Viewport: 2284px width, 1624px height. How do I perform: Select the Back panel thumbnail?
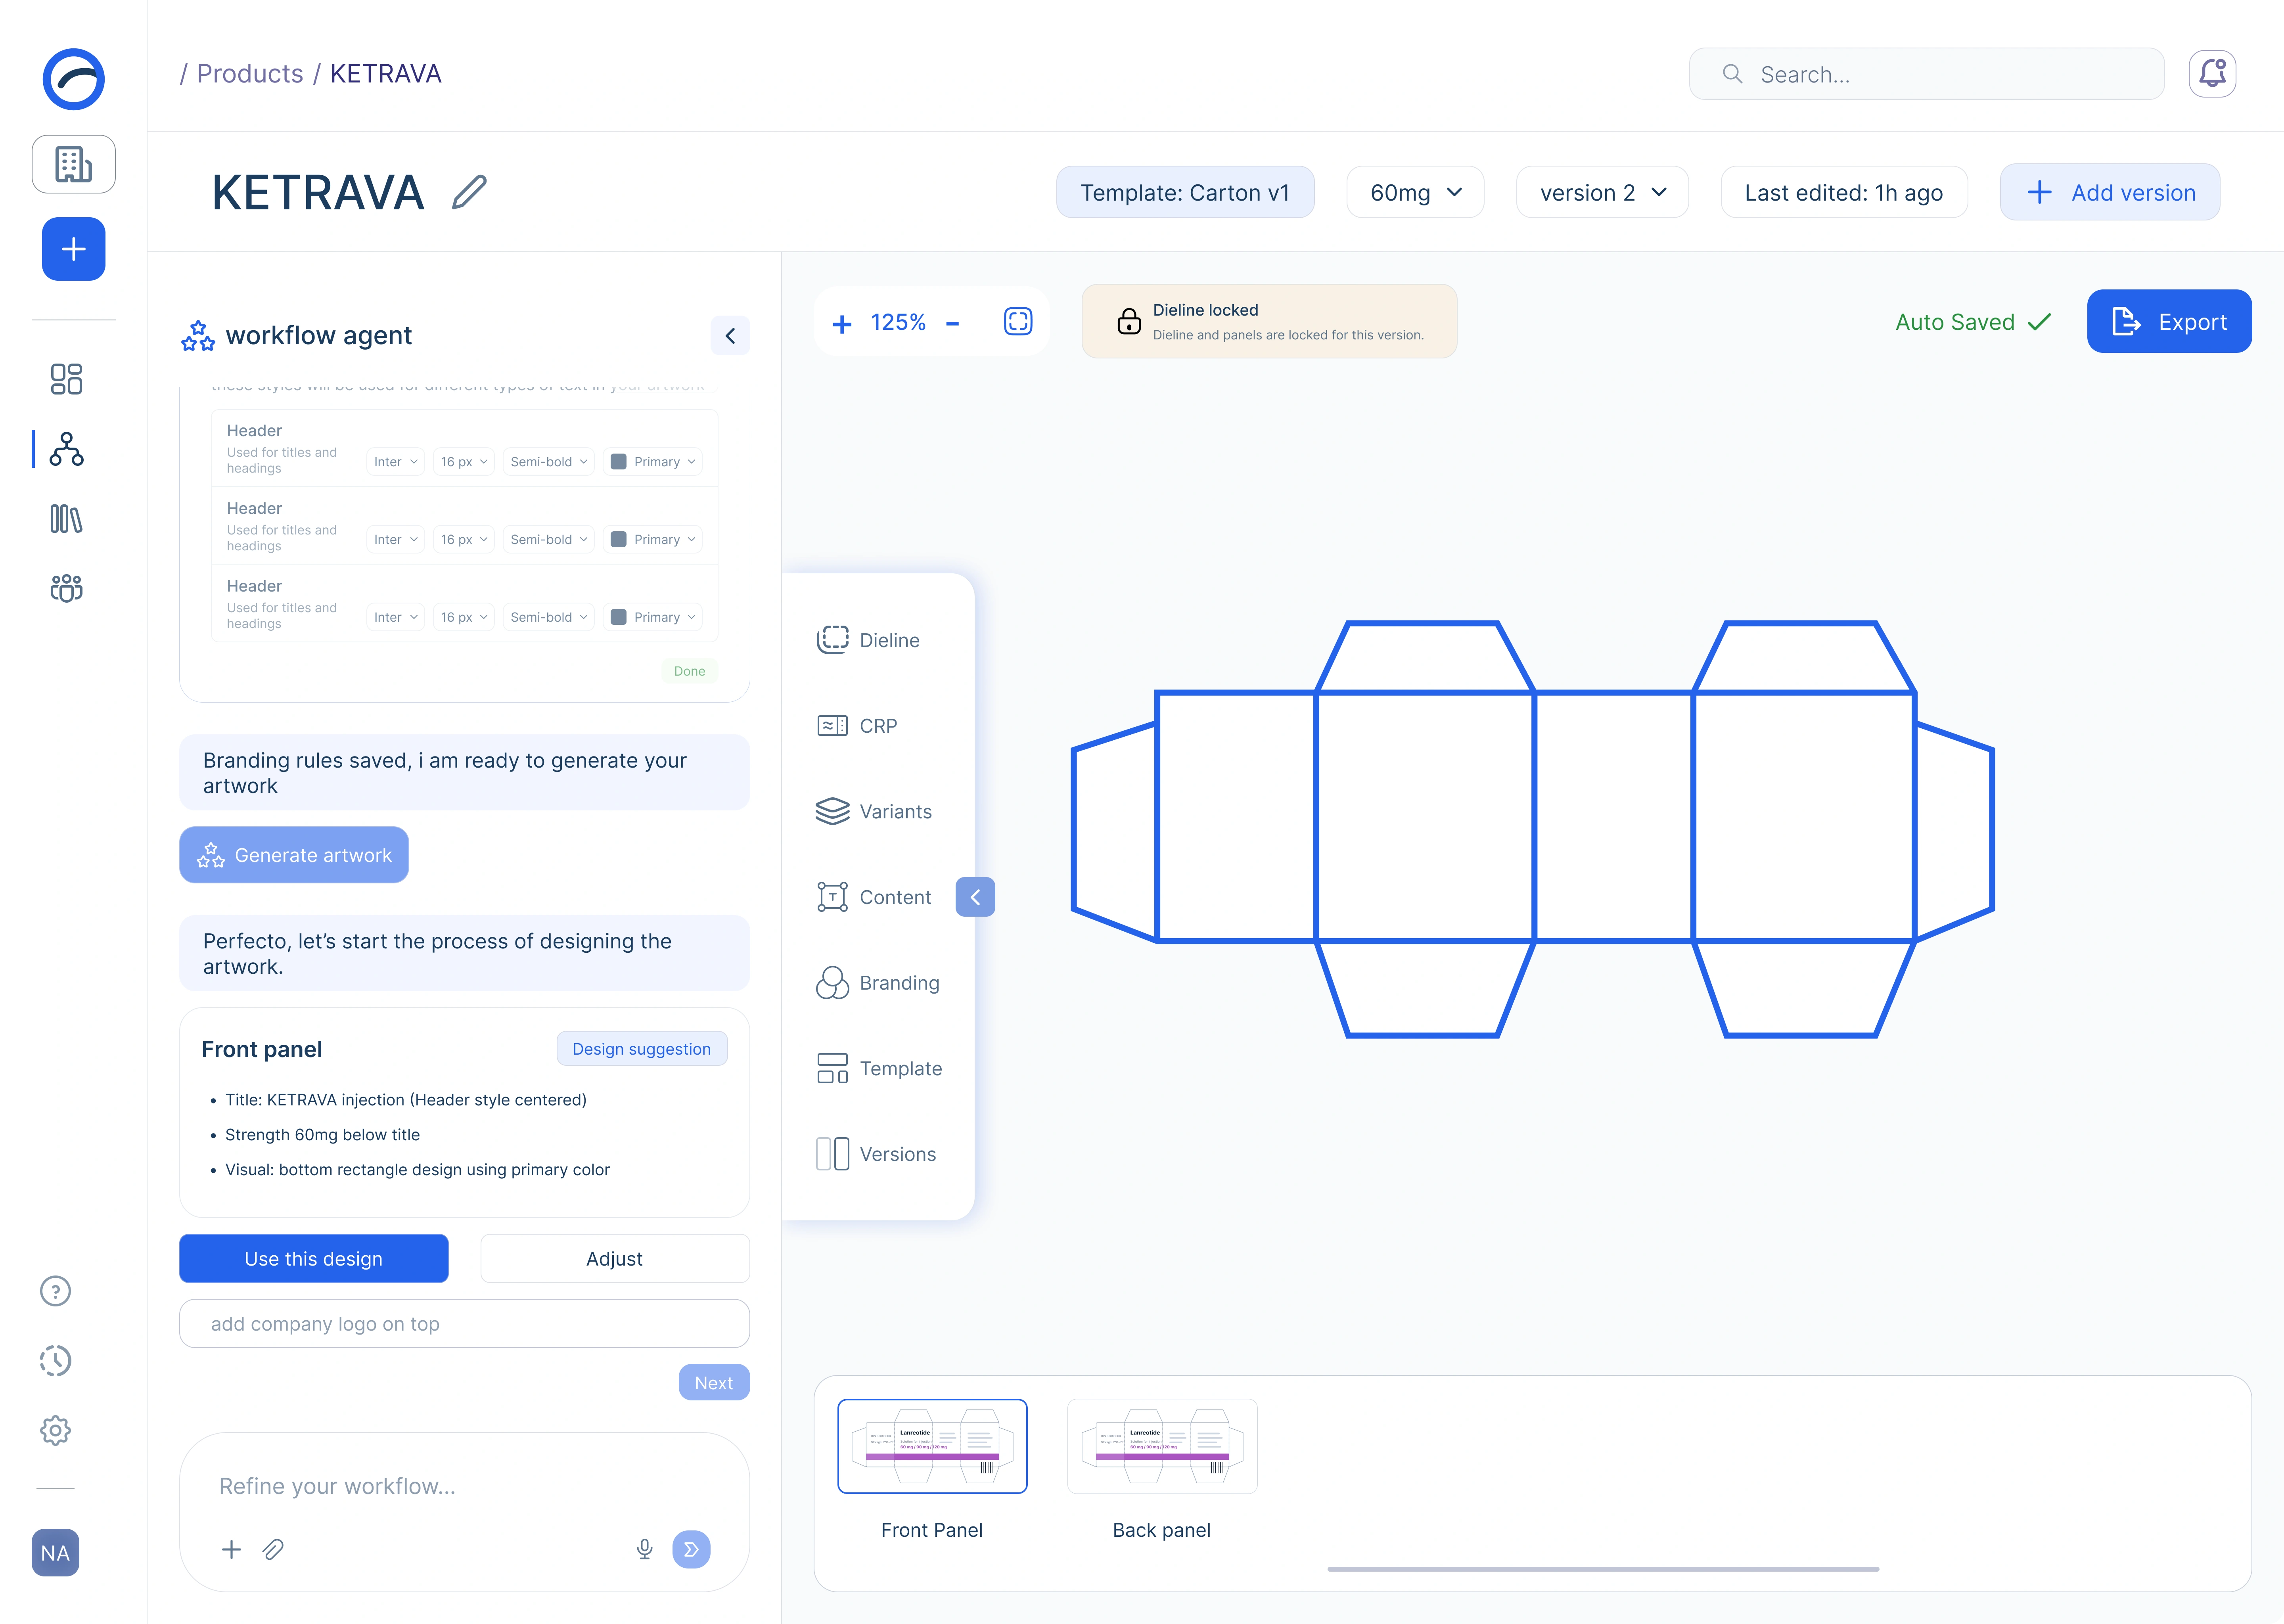[x=1162, y=1446]
